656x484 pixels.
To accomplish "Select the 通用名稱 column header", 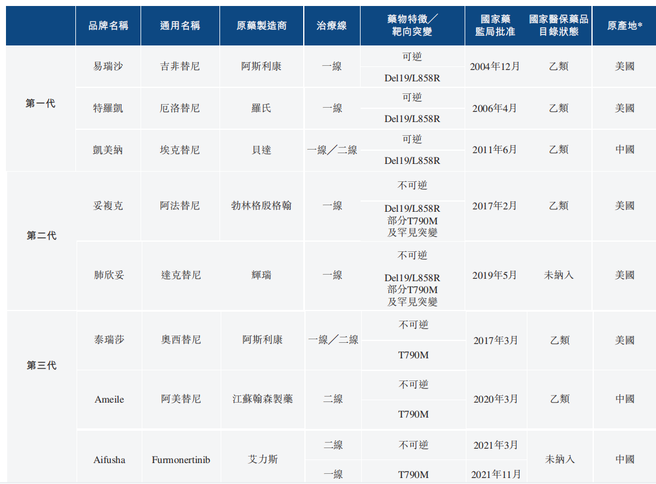I will pyautogui.click(x=180, y=26).
